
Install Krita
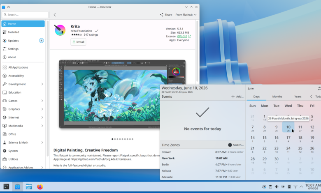(x=78, y=42)
